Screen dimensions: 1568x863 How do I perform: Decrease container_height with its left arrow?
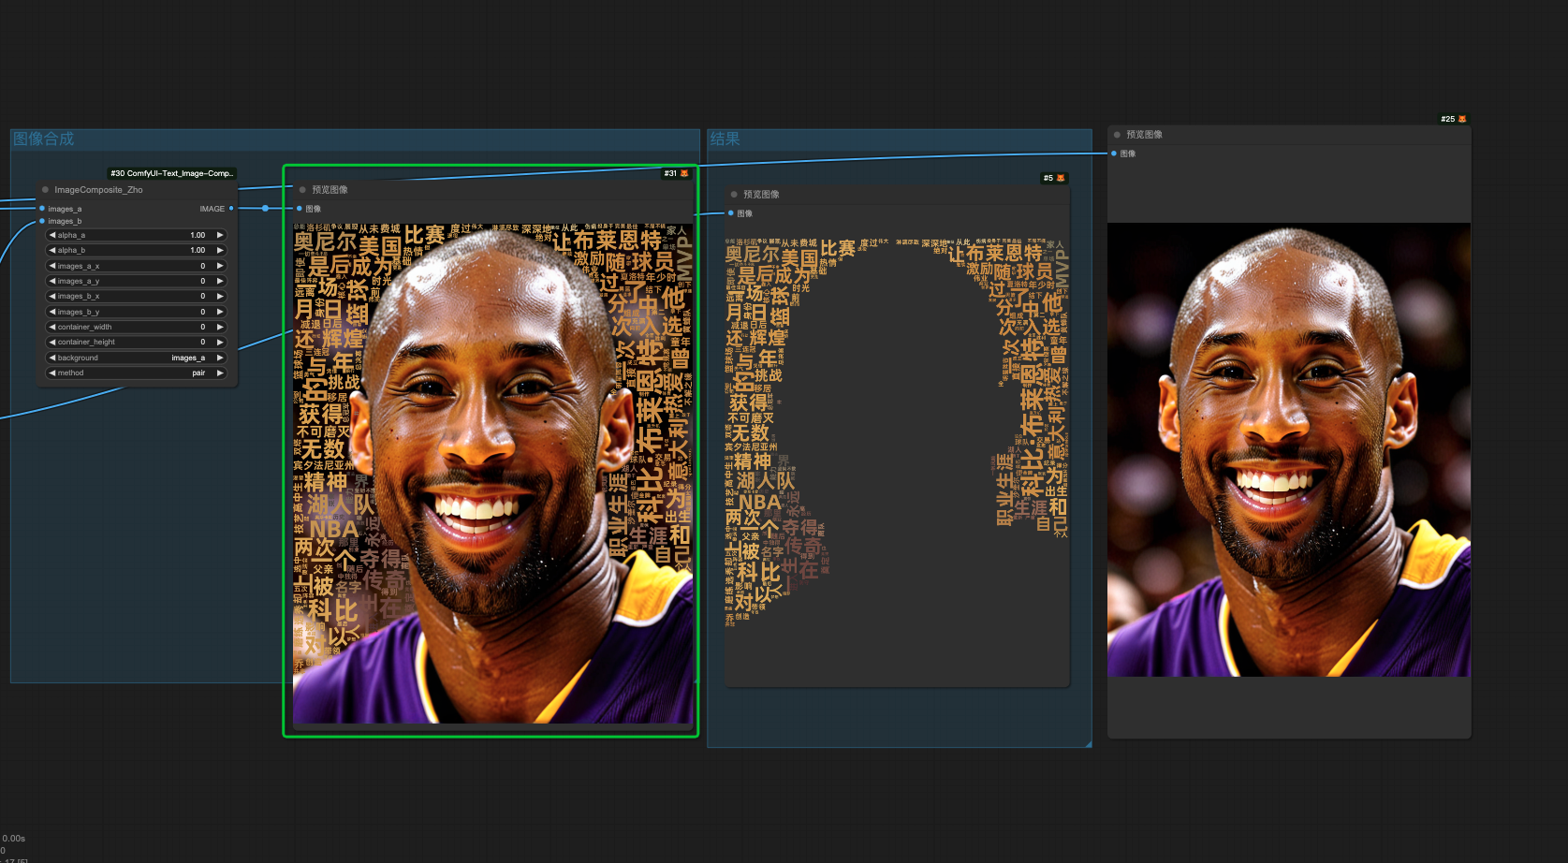coord(52,342)
